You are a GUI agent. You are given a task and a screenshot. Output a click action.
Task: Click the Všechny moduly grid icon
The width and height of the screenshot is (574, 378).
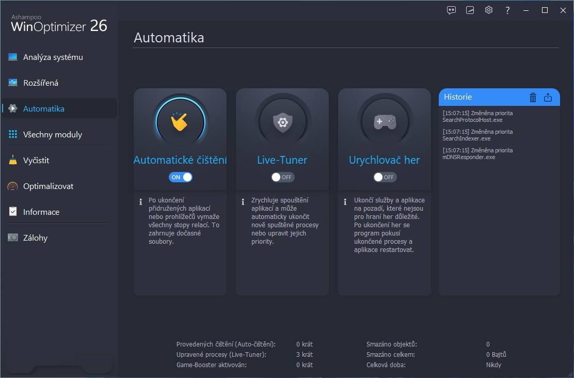click(13, 134)
